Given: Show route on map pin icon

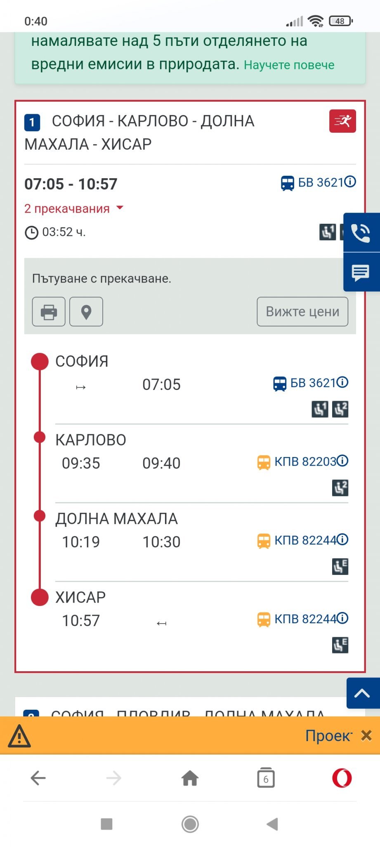Looking at the screenshot, I should click(86, 311).
